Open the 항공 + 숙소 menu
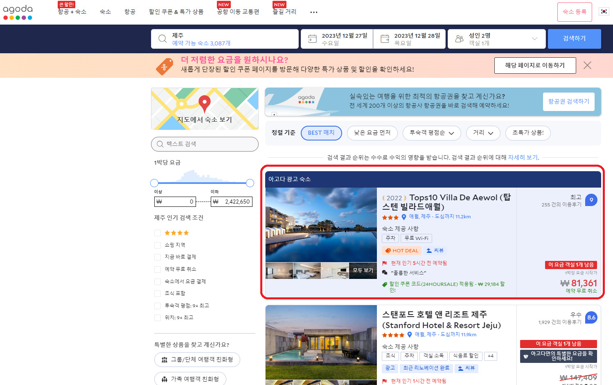 72,12
